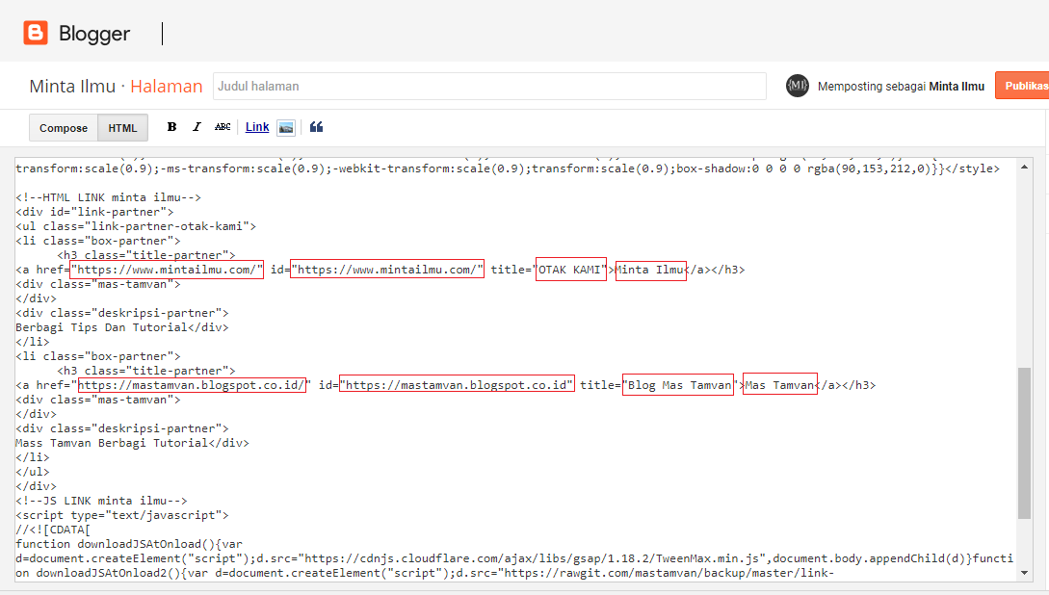Click the Judul halaman title field
1049x595 pixels.
489,87
